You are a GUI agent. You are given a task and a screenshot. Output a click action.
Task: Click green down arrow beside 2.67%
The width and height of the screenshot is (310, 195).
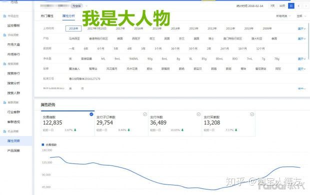click(x=75, y=130)
